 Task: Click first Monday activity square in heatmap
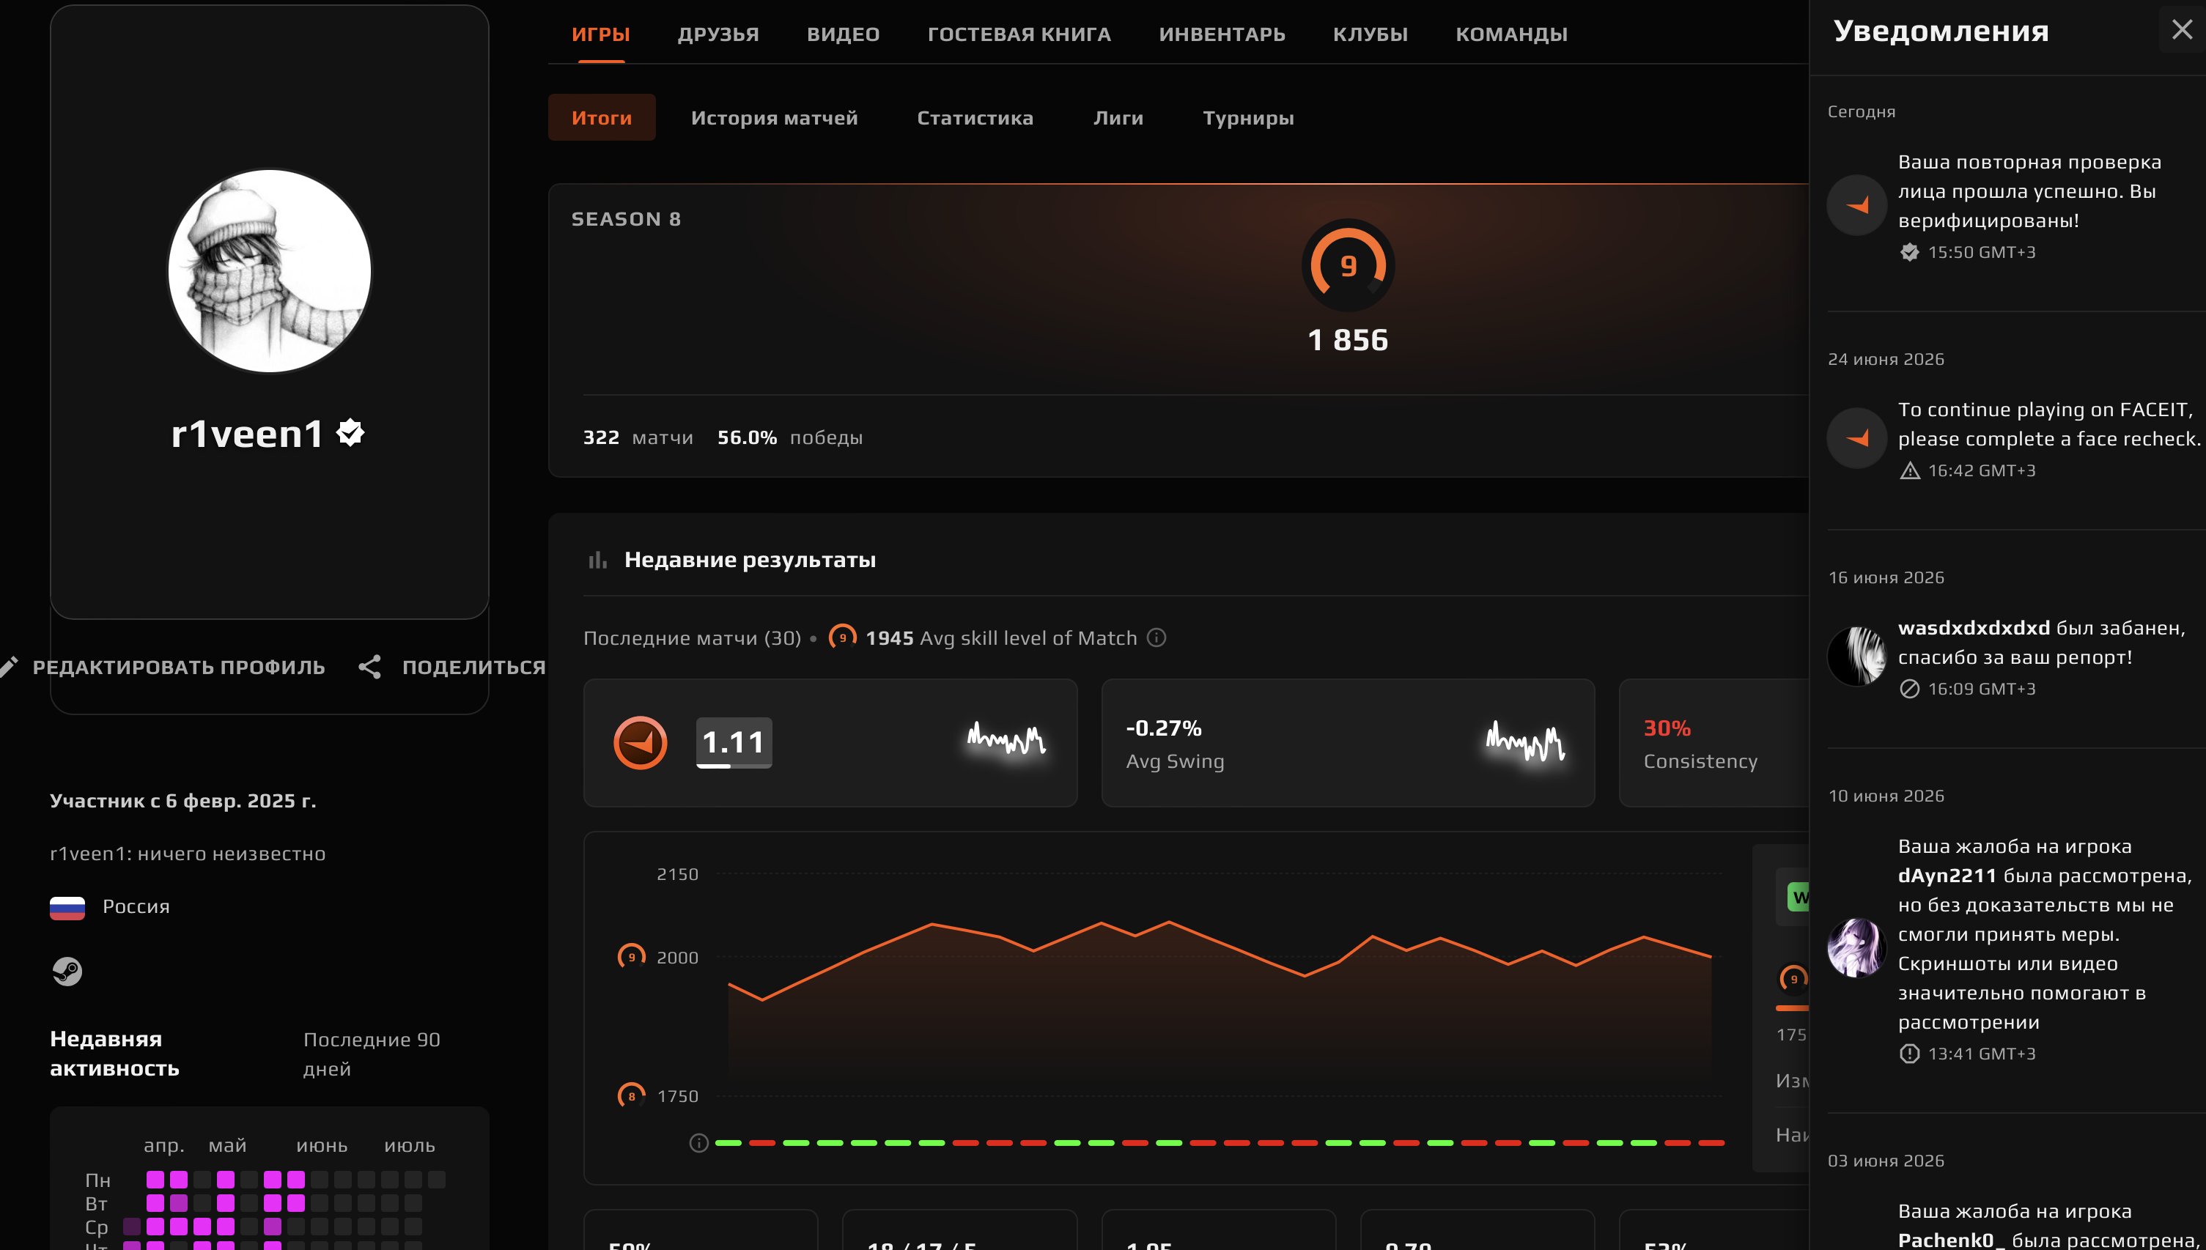coord(155,1180)
